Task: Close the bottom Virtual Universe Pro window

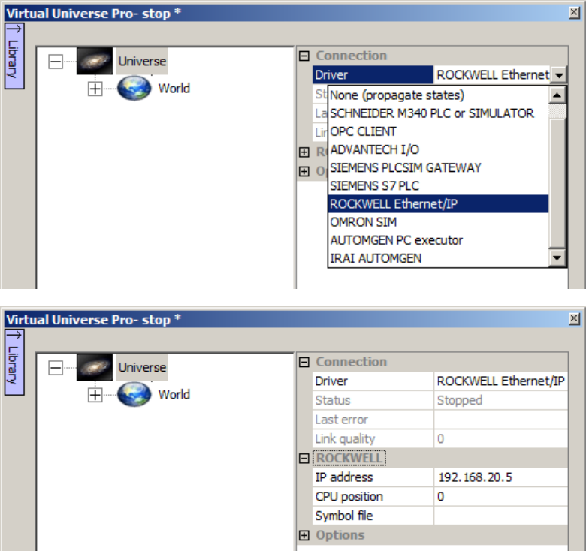Action: point(575,319)
